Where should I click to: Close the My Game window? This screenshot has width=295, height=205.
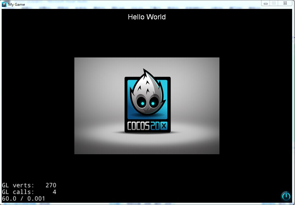[285, 3]
